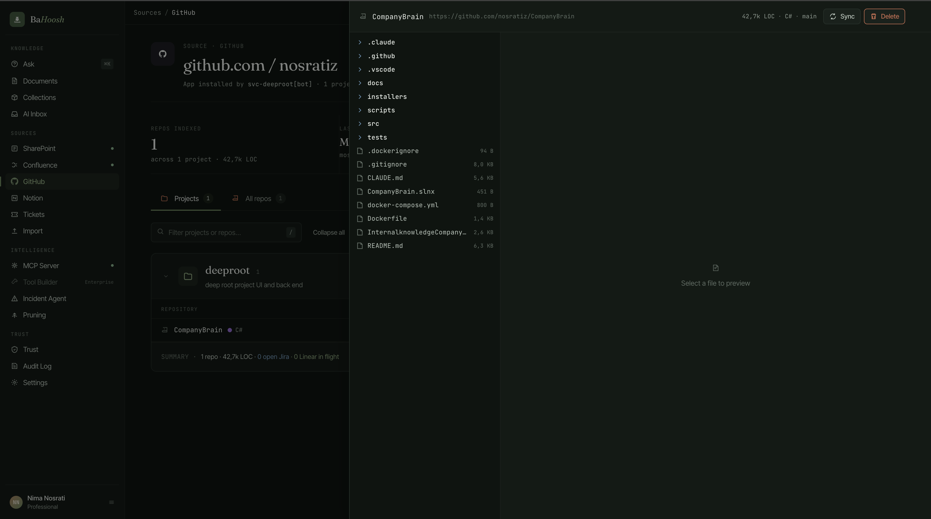Expand the installers folder

coord(425,96)
